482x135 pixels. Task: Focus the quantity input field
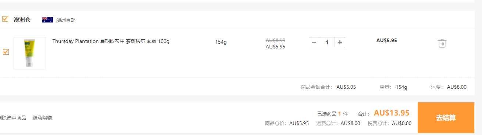(x=327, y=42)
